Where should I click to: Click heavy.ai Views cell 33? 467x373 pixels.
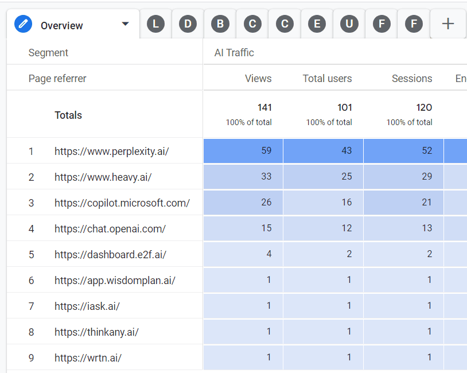[243, 177]
